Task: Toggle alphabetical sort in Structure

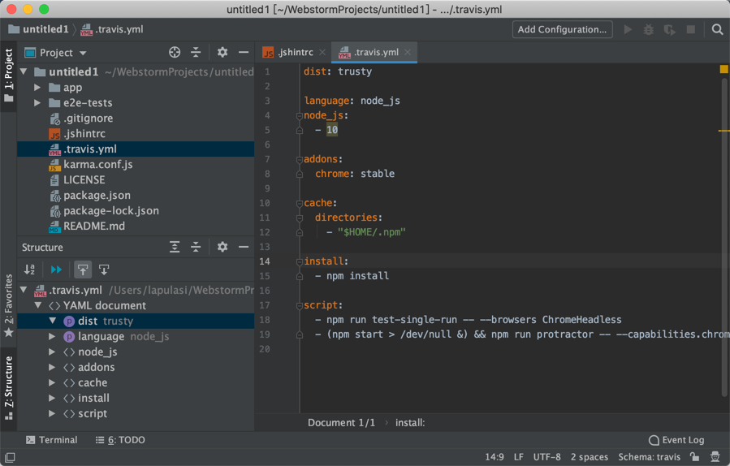Action: [x=29, y=270]
